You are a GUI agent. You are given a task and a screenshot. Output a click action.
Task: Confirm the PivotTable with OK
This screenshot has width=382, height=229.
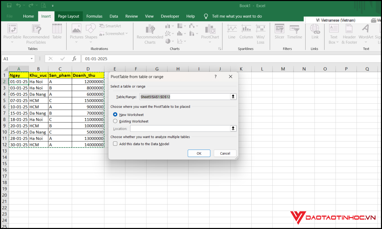[199, 153]
